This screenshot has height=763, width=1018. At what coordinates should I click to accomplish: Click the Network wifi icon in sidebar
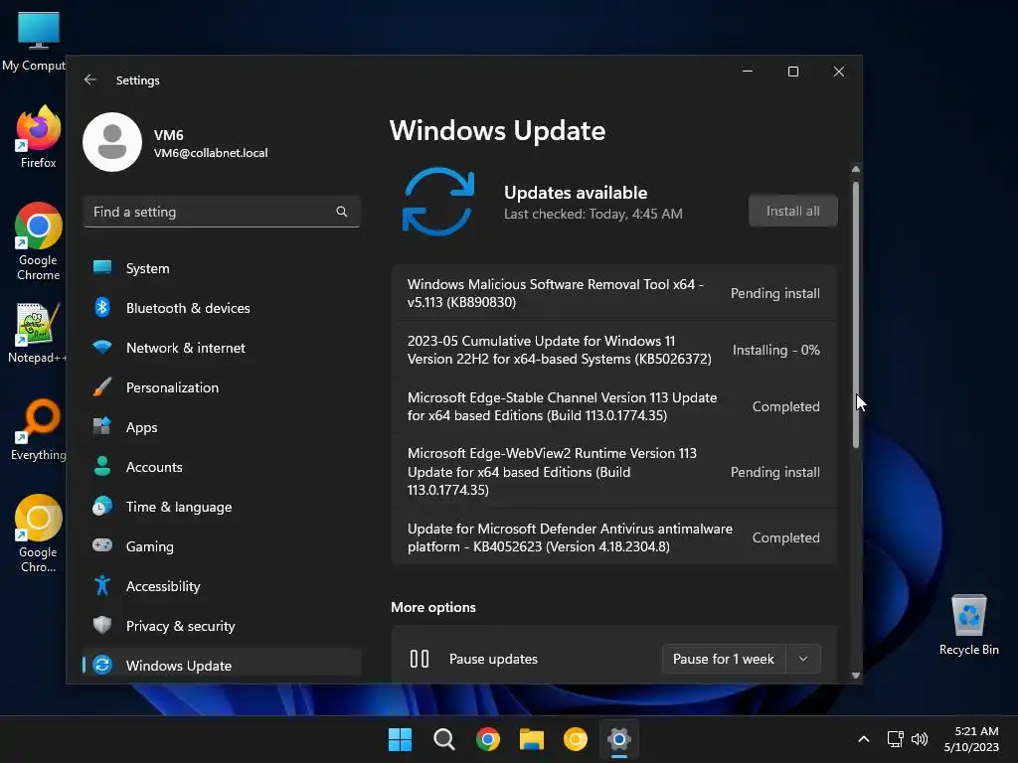(x=102, y=347)
